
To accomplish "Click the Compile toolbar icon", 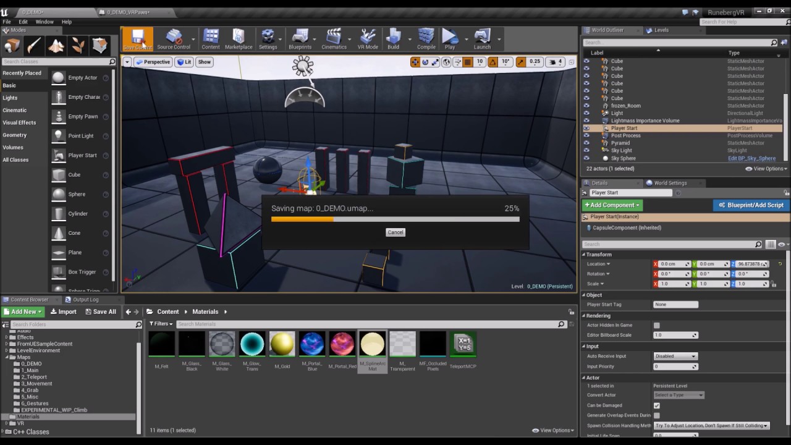I will click(x=426, y=39).
